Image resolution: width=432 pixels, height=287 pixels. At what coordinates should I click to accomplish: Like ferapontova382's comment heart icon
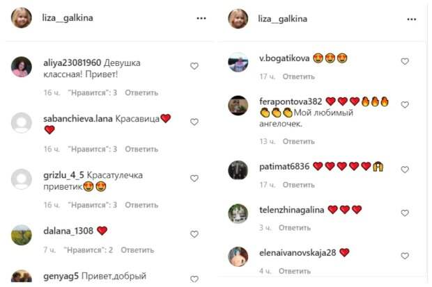click(x=405, y=105)
